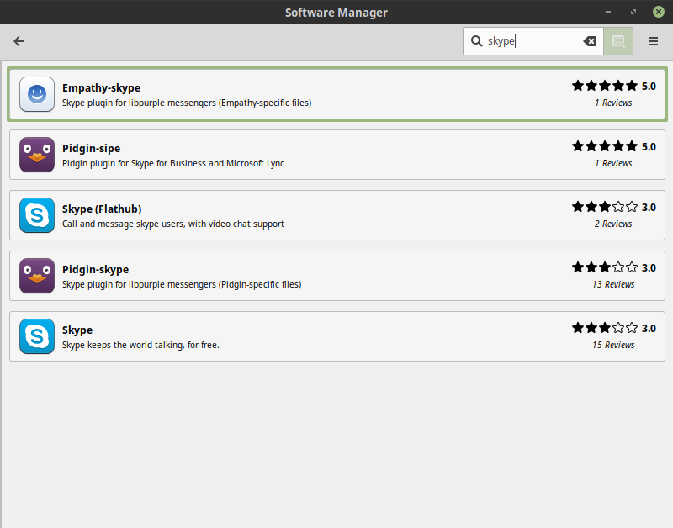Open the Skype app icon at the bottom
Screen dimensions: 673x528
(36, 335)
